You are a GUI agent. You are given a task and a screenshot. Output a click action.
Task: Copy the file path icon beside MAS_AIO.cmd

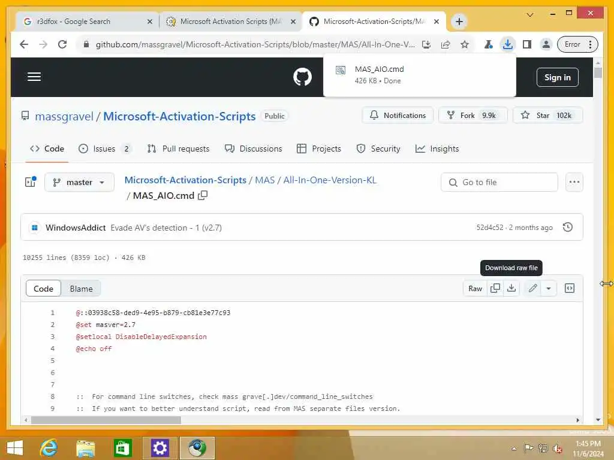click(203, 195)
